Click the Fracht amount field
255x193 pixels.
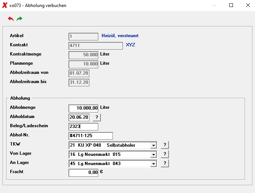pyautogui.click(x=84, y=173)
